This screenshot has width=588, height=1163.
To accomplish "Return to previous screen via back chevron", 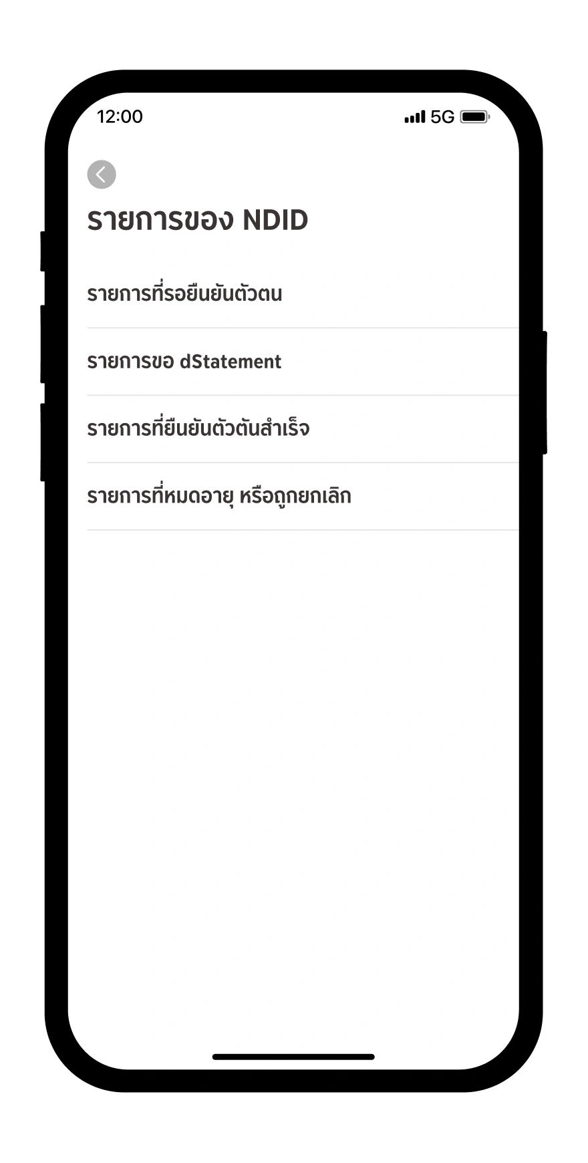I will click(102, 174).
